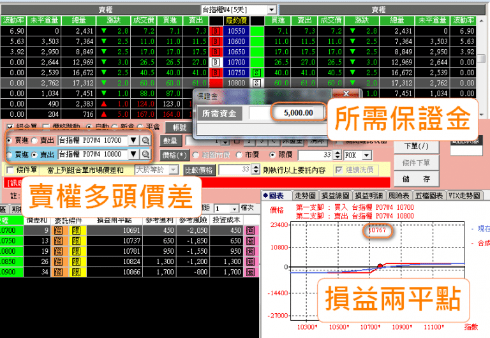The image size is (490, 338).
Task: Expand the P07W4 10700 contract dropdown
Action: pyautogui.click(x=133, y=140)
